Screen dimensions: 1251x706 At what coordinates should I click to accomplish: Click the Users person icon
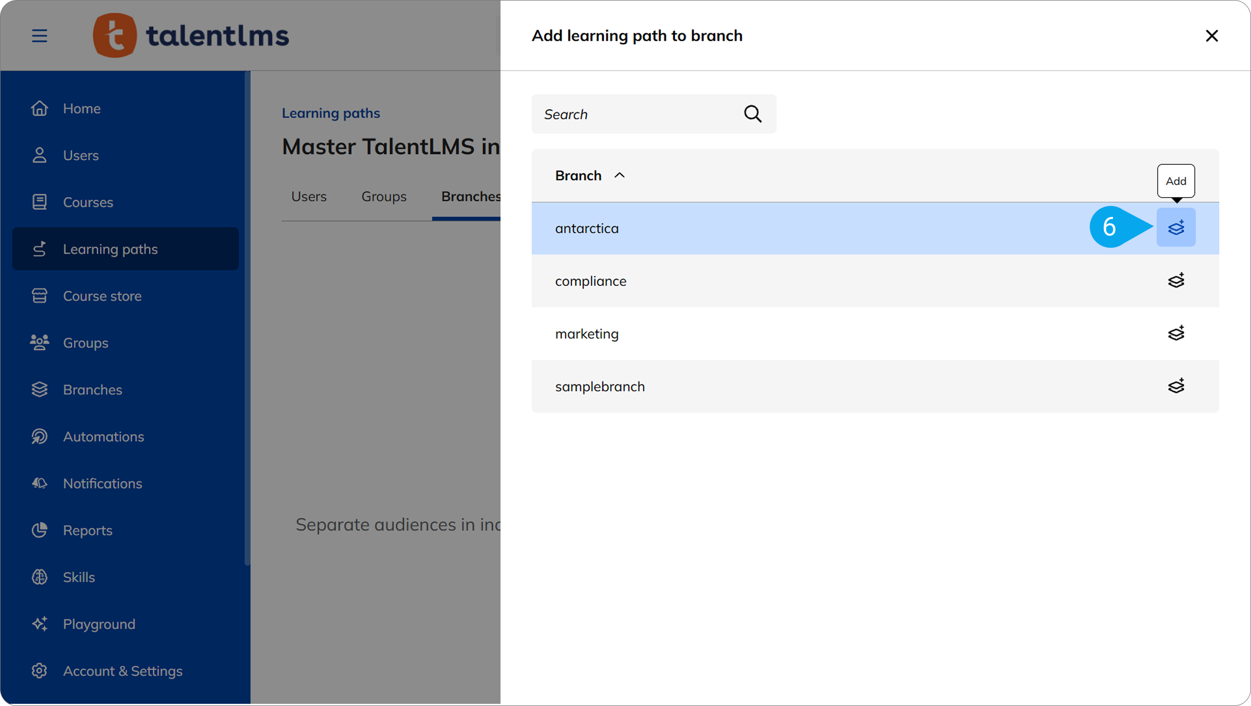click(39, 155)
